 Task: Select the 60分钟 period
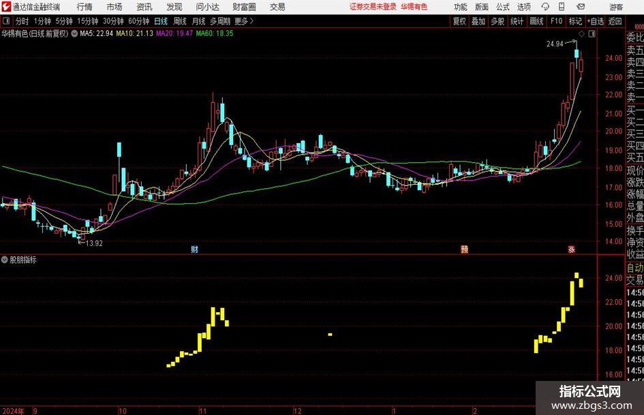click(x=138, y=21)
